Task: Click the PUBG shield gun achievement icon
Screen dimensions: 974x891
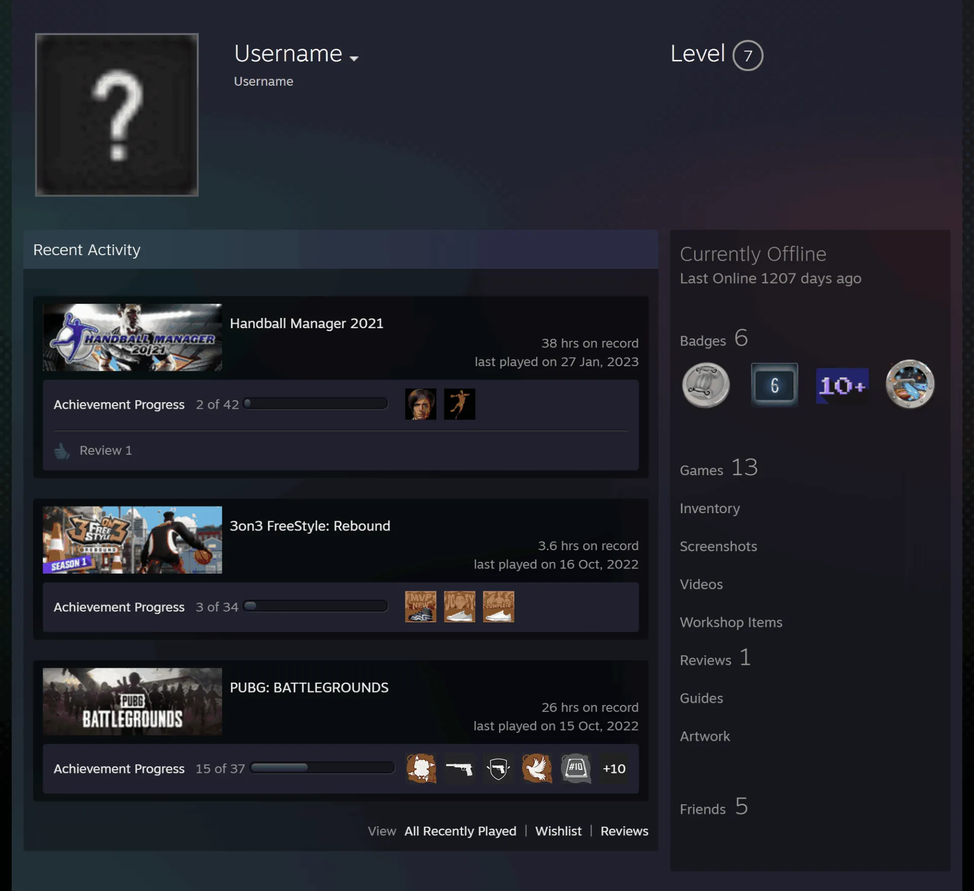Action: click(x=499, y=768)
